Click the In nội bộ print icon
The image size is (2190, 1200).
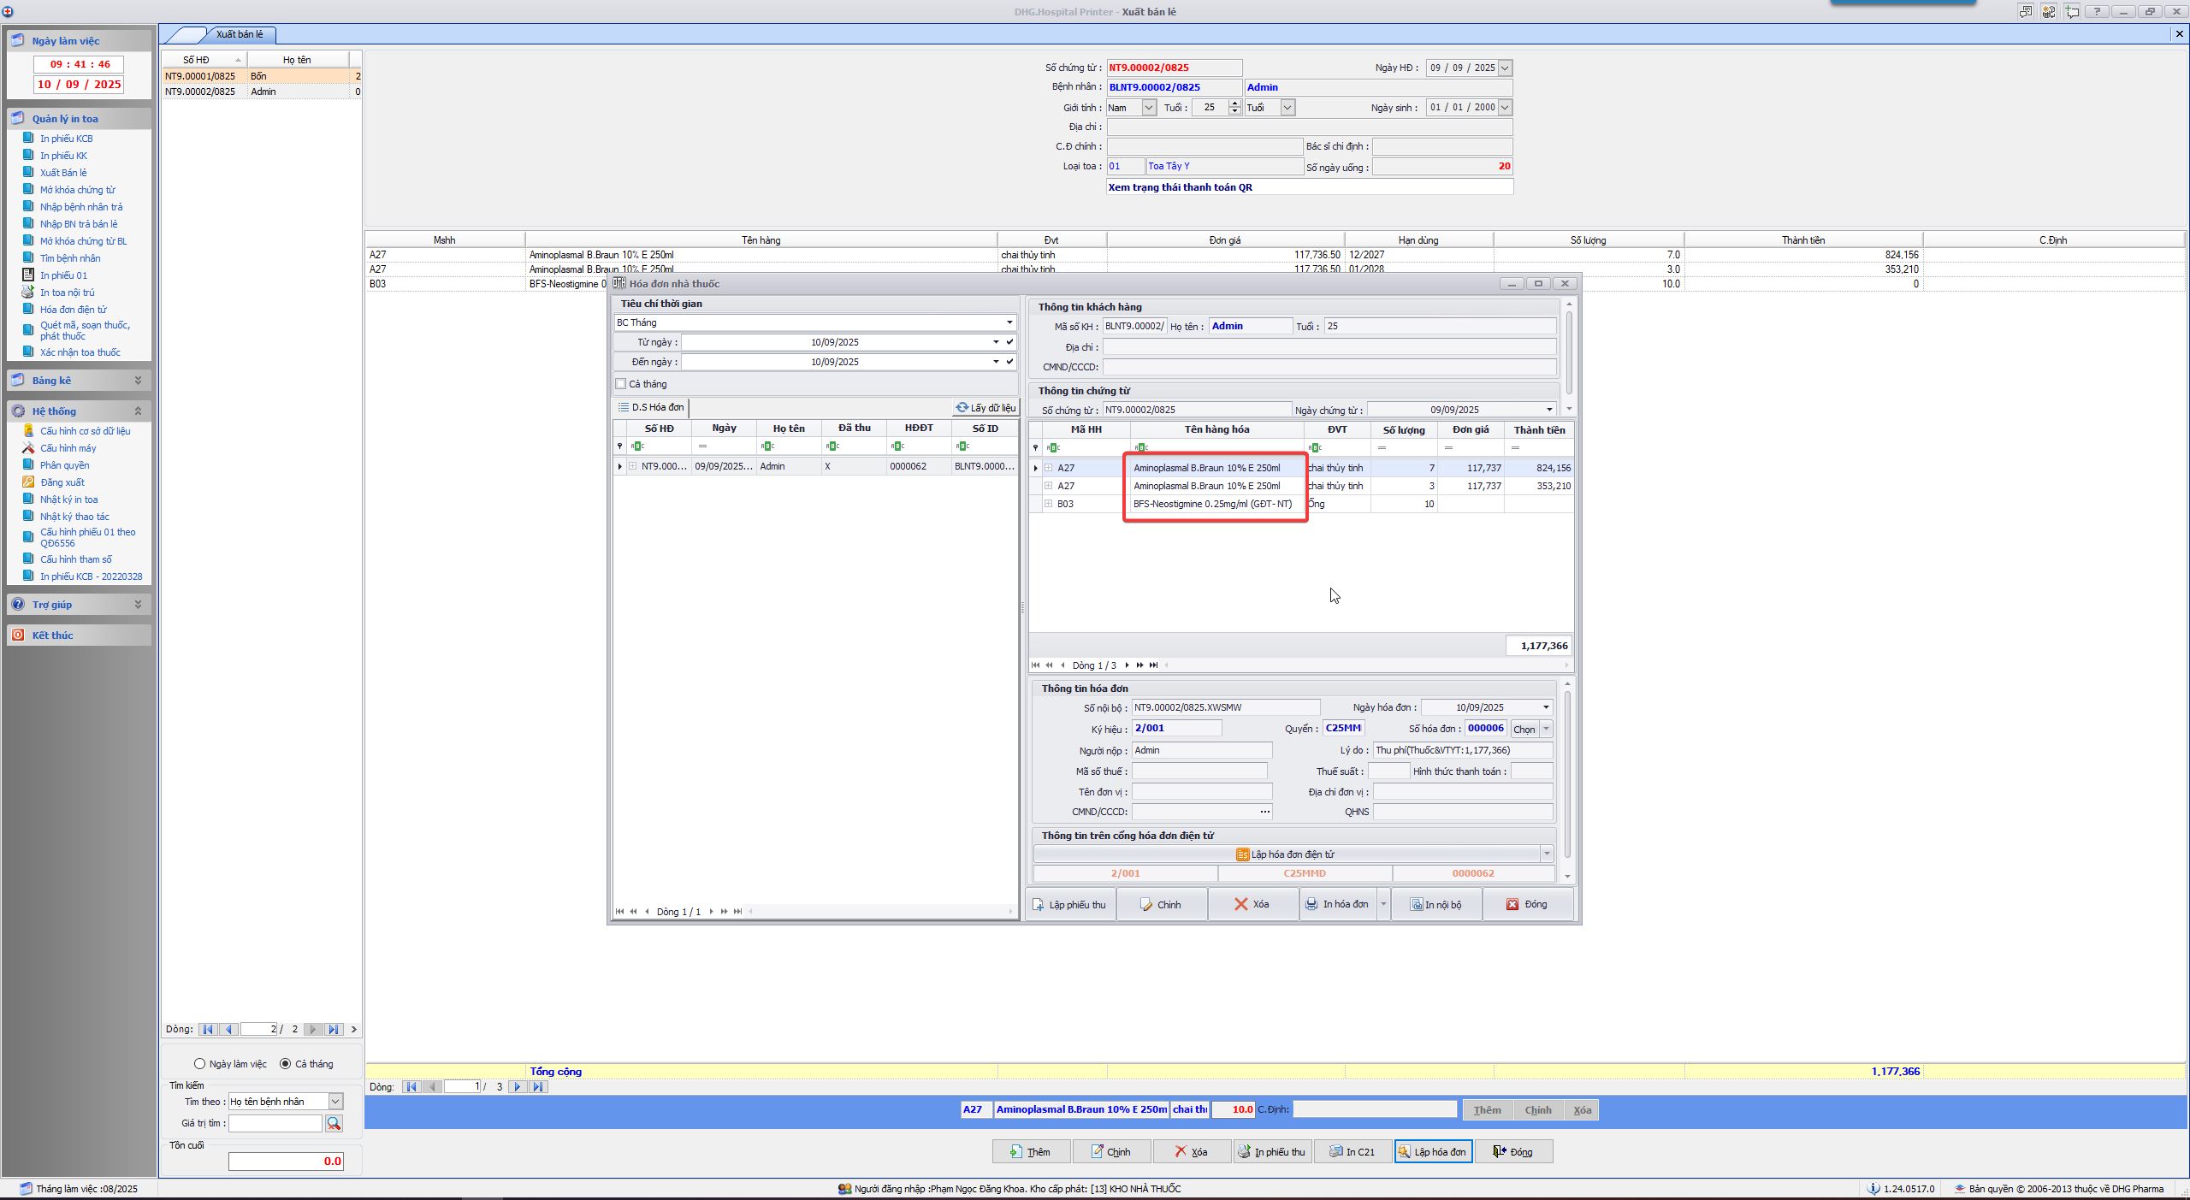[1416, 905]
